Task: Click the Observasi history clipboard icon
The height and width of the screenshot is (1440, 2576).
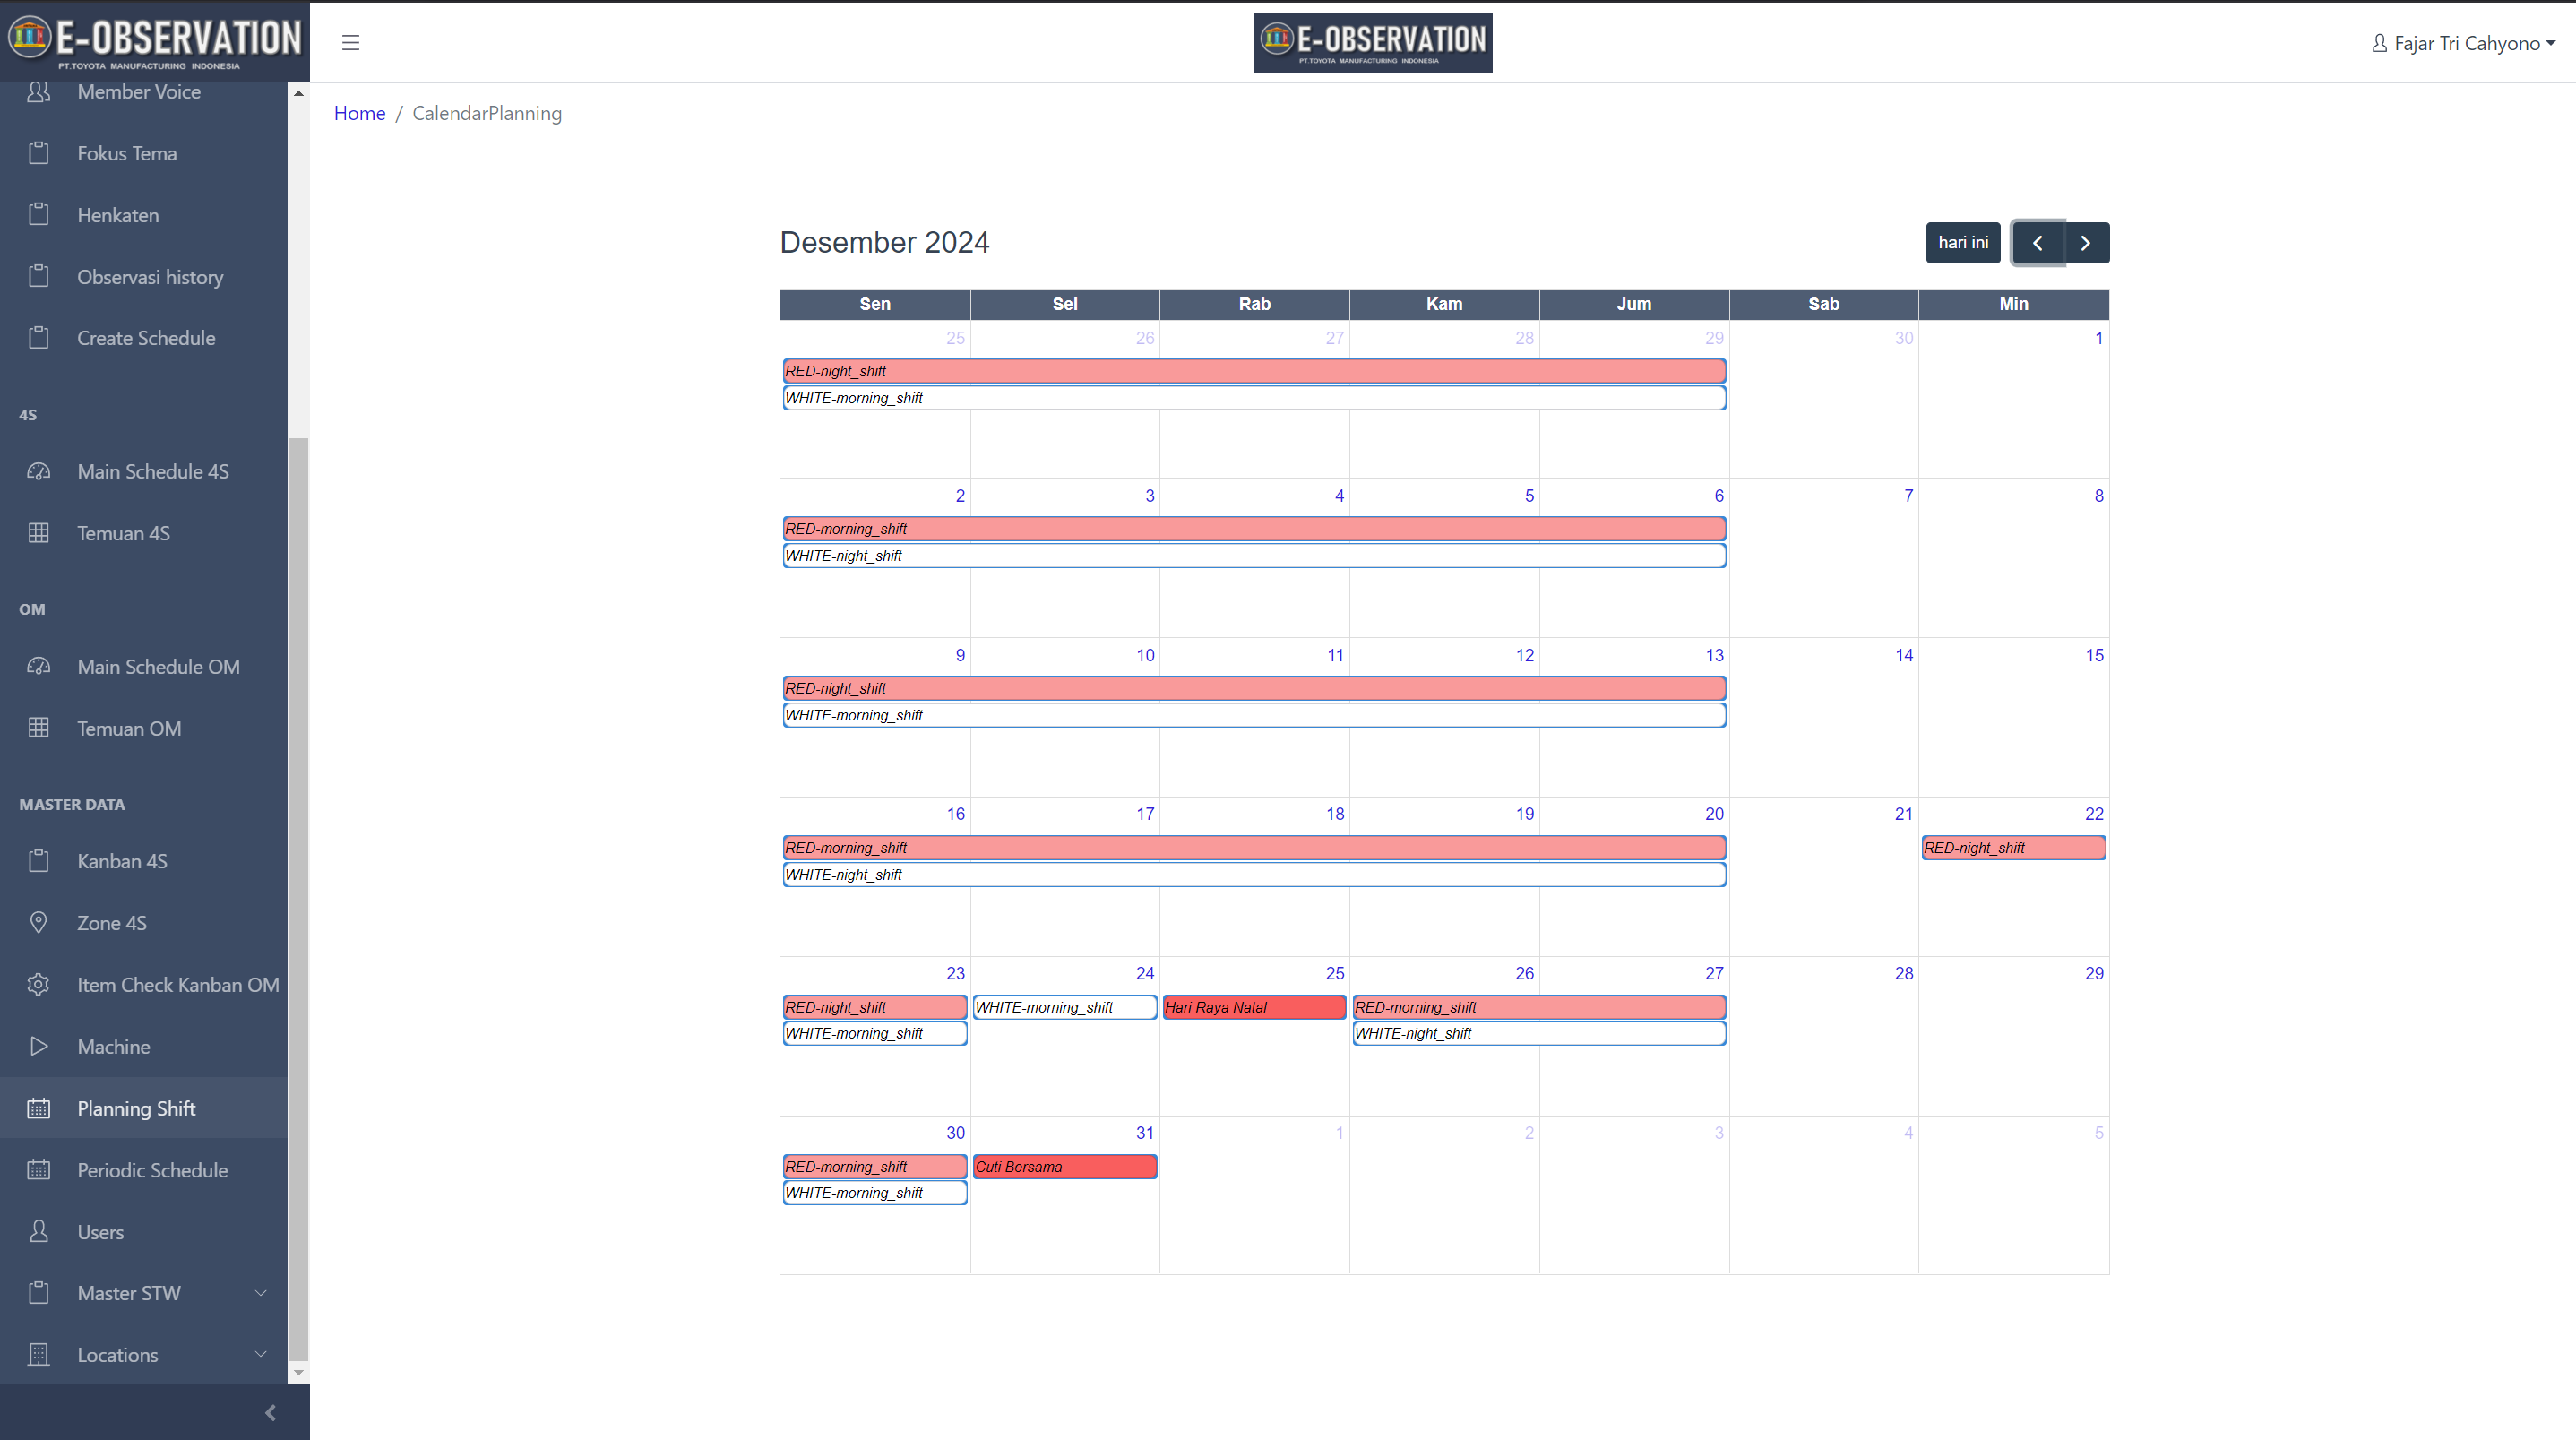Action: 38,277
